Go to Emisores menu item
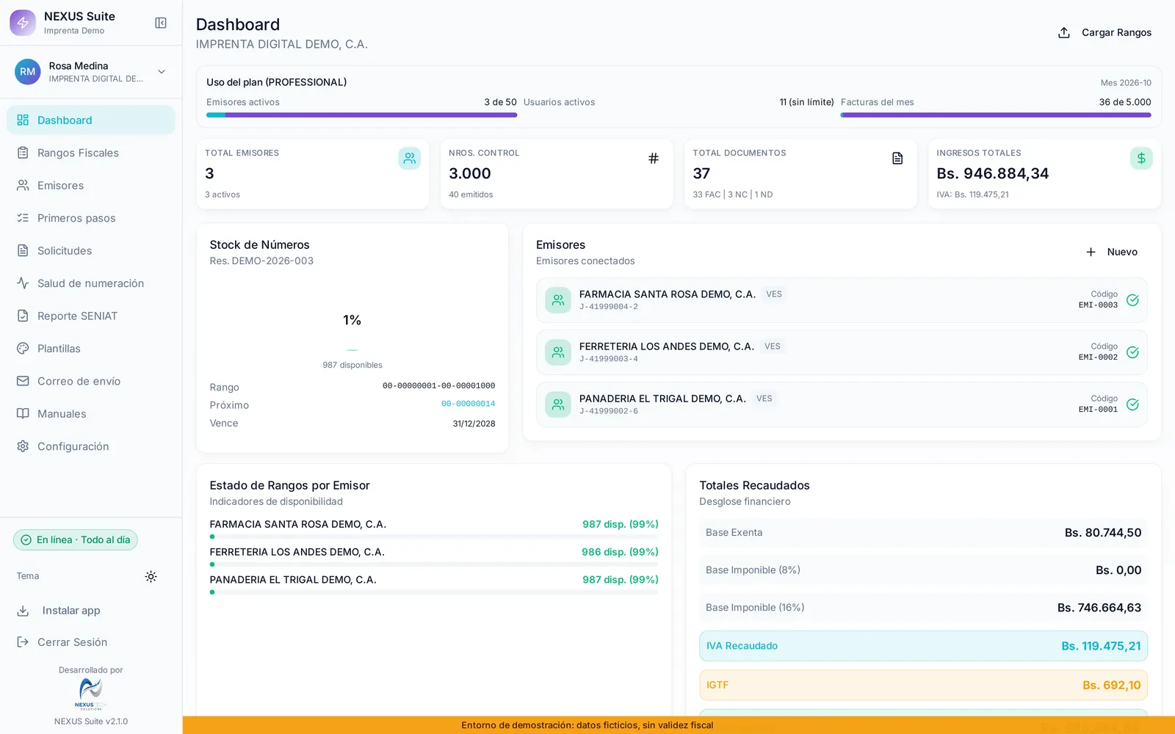 click(x=91, y=185)
